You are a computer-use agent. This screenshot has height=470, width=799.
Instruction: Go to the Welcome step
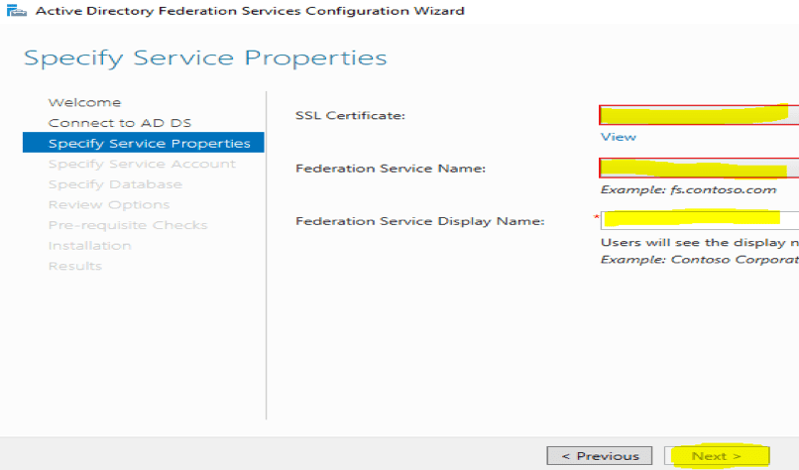click(84, 102)
